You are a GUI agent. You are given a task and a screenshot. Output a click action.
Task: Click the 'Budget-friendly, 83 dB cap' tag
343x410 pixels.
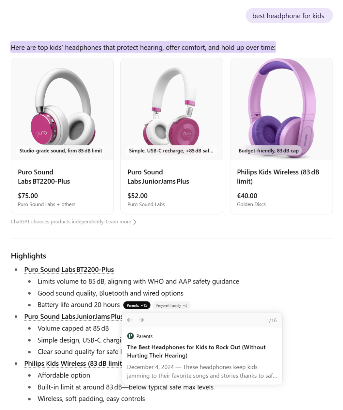coord(268,151)
